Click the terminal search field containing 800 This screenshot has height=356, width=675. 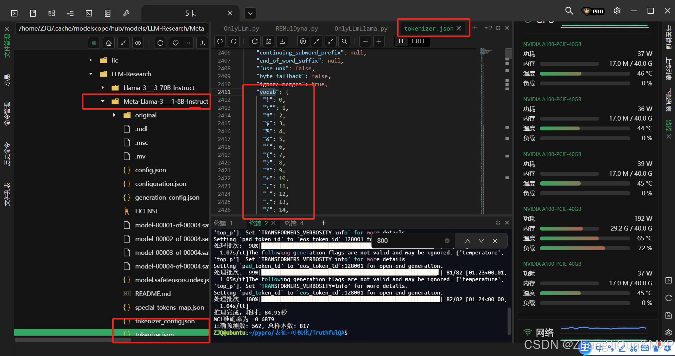409,241
